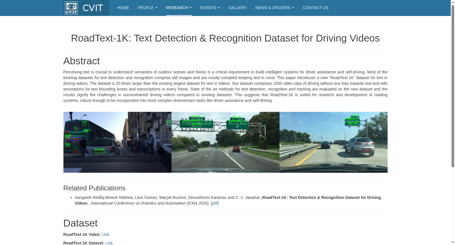Open the RoadText-1K Dataset link

click(x=109, y=243)
